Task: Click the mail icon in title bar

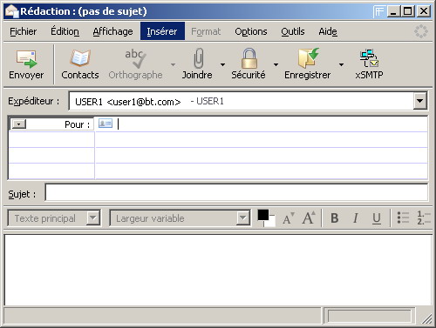Action: 11,11
